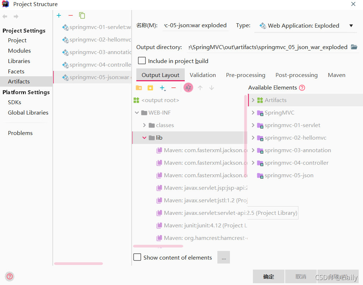Image resolution: width=363 pixels, height=285 pixels.
Task: Close the Project Structure dialog
Action: (353, 4)
